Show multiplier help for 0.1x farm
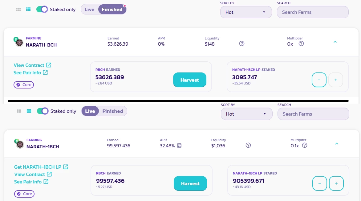 pos(305,145)
